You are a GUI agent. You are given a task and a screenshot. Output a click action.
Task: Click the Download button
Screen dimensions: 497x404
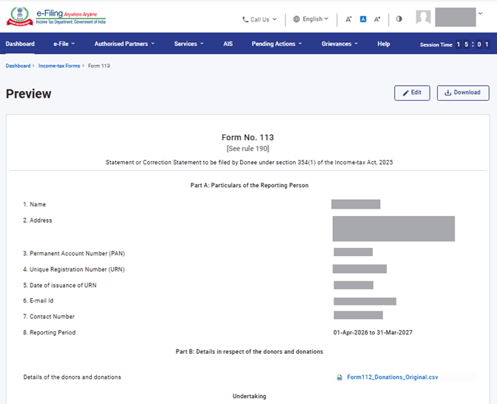point(463,92)
